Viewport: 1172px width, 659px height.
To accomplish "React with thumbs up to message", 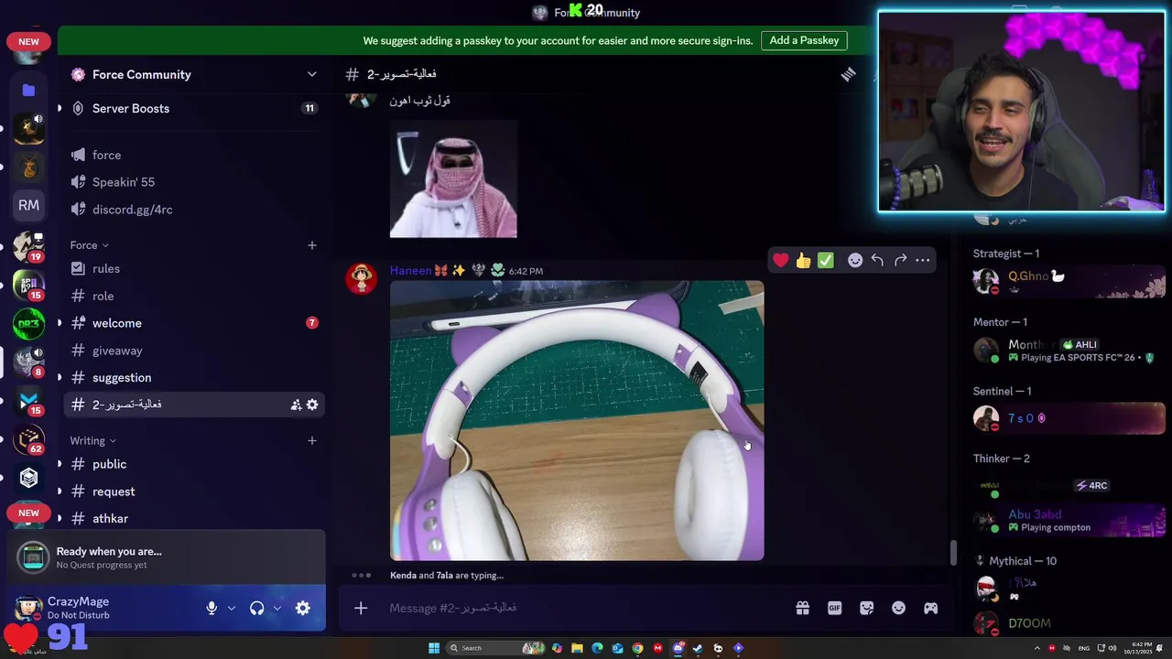I will [x=803, y=260].
